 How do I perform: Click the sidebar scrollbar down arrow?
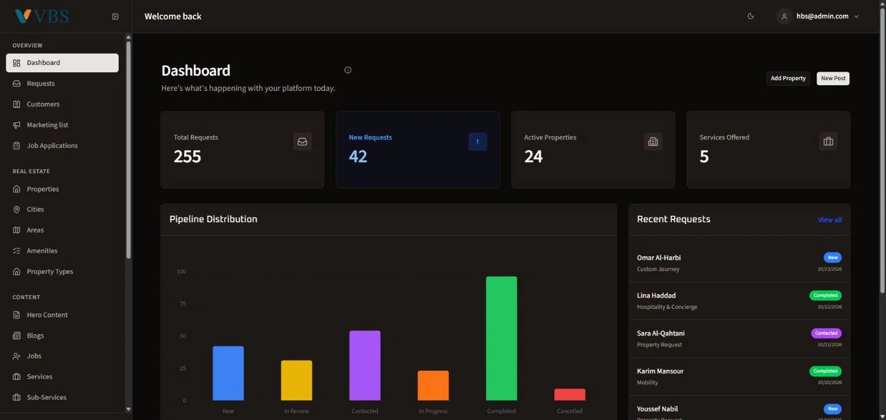(x=128, y=409)
